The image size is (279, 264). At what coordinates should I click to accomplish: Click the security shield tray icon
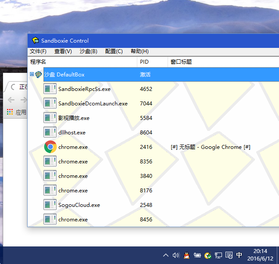207,256
